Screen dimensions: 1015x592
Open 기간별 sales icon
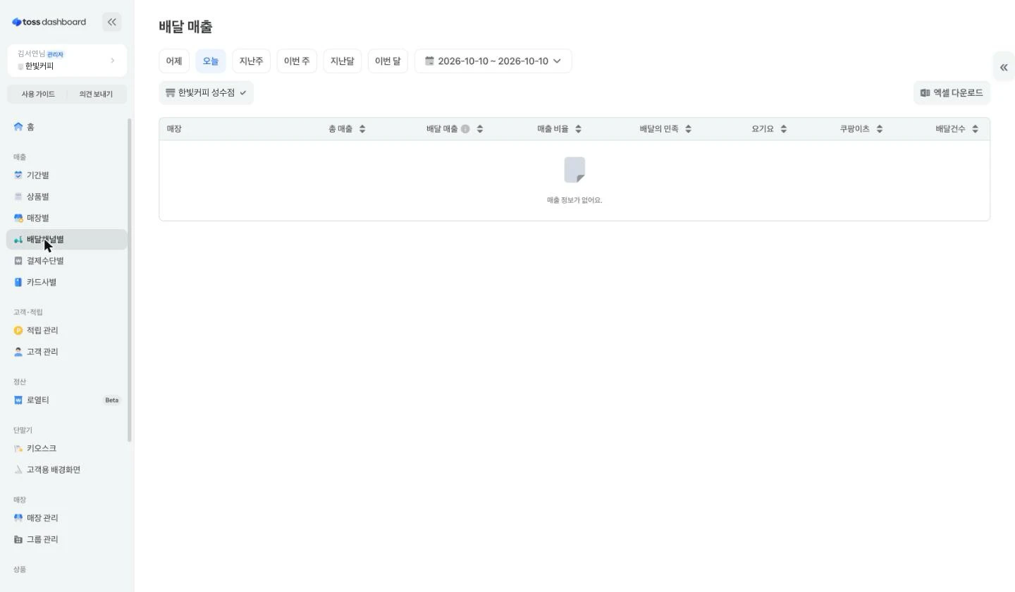click(18, 175)
